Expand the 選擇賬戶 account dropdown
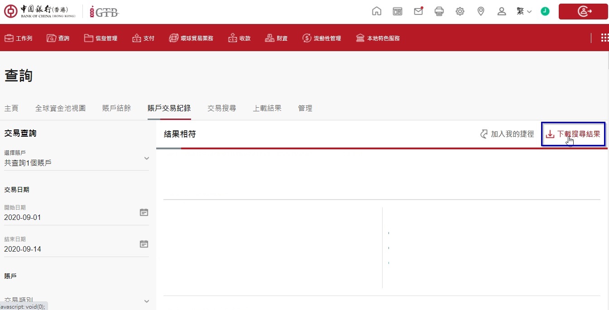609x310 pixels. 146,158
